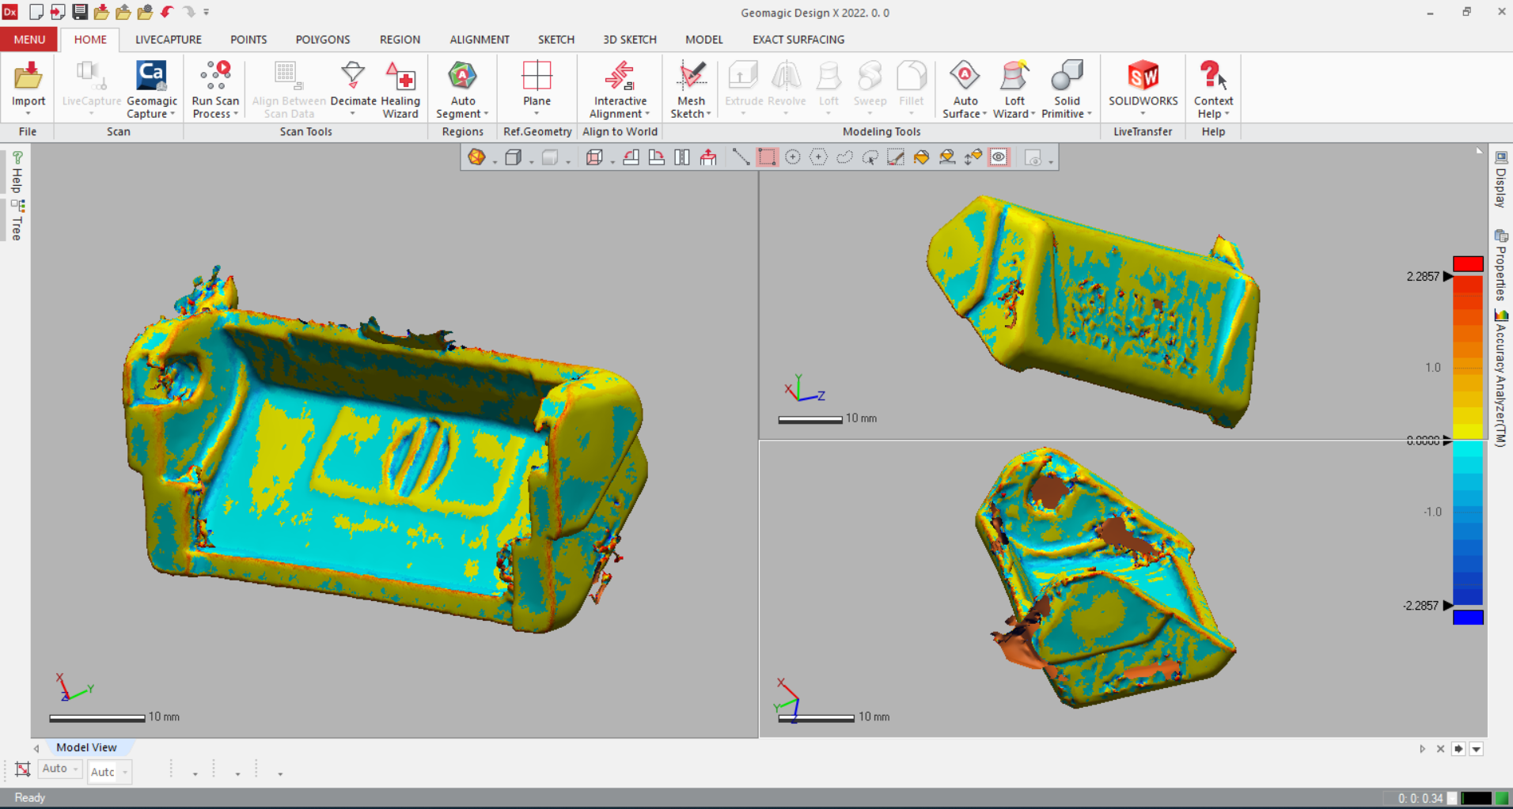
Task: Switch to the POLYGONS ribbon tab
Action: click(x=322, y=40)
